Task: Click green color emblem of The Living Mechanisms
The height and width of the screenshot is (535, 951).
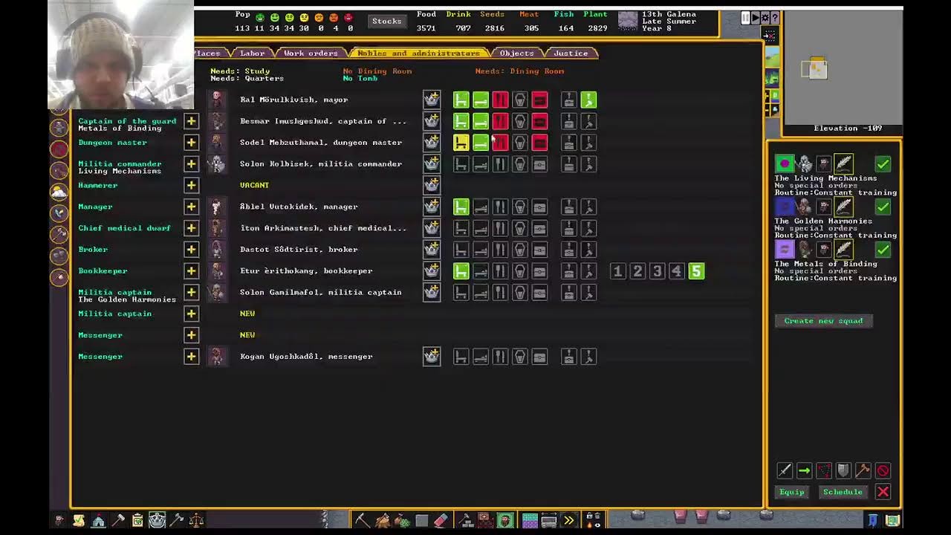Action: 785,163
